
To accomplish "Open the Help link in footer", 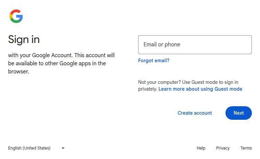I will (201, 148).
